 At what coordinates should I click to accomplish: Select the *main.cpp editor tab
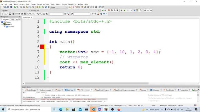pos(26,17)
